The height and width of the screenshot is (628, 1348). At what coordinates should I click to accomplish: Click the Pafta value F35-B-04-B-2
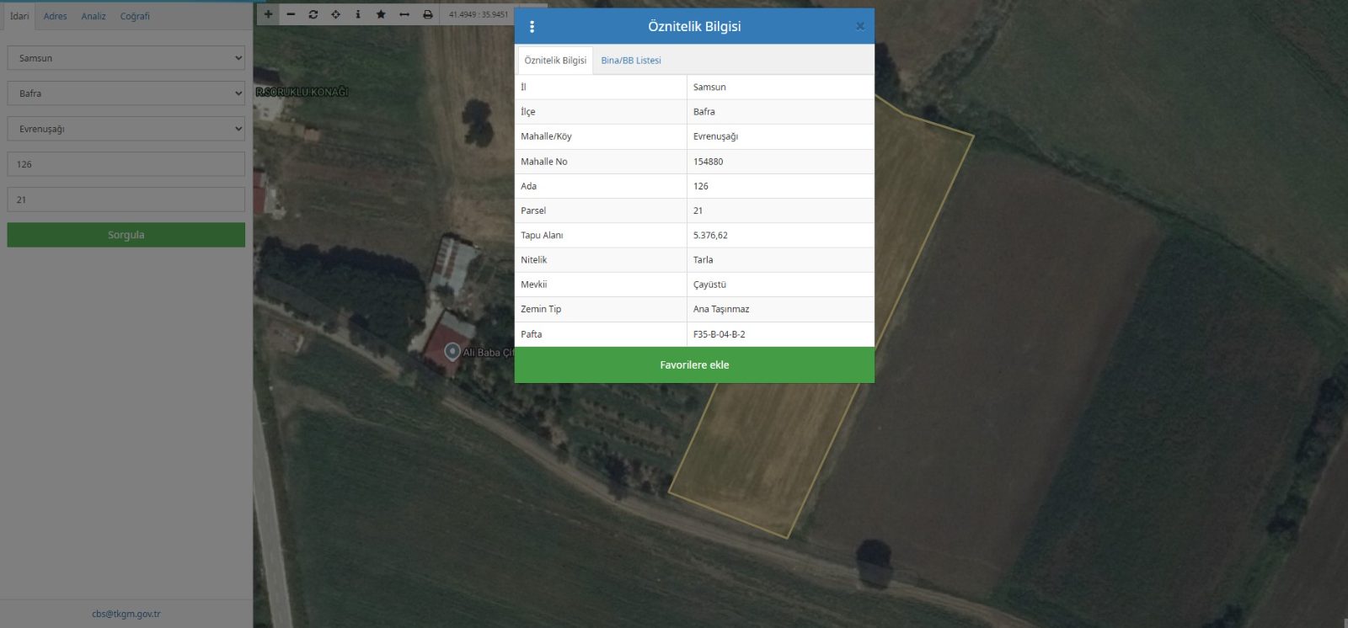click(719, 334)
